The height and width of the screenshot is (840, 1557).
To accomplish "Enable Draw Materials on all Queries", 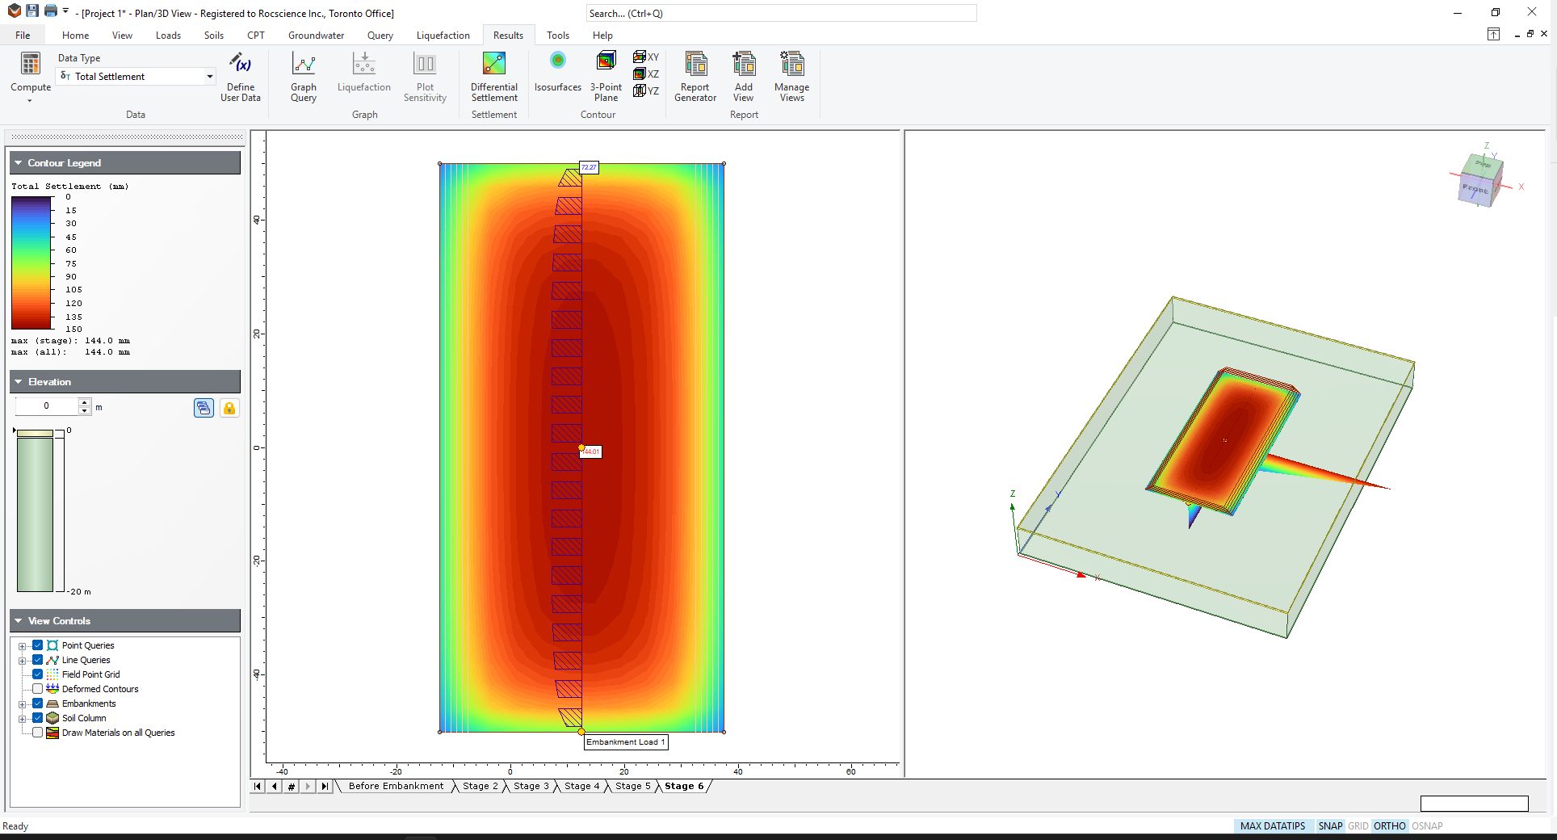I will point(37,733).
